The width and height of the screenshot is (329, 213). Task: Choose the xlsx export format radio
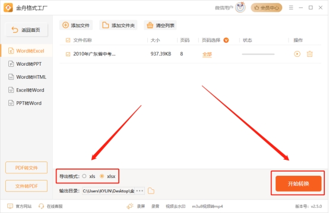click(102, 176)
